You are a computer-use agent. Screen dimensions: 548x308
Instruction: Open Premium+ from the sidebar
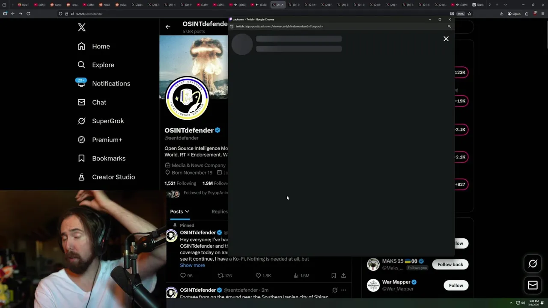coord(100,140)
